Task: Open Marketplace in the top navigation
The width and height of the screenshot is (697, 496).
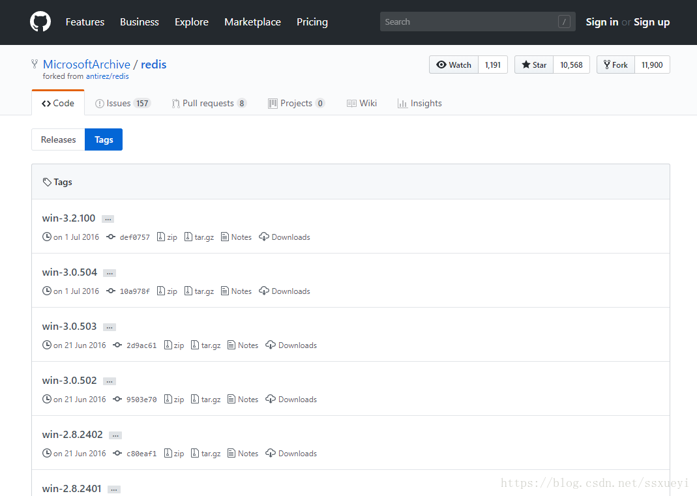Action: [x=252, y=22]
